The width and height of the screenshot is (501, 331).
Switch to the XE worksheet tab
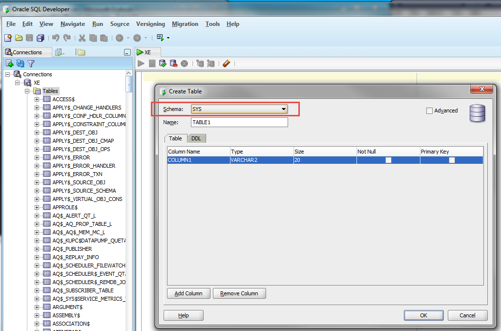coord(147,52)
